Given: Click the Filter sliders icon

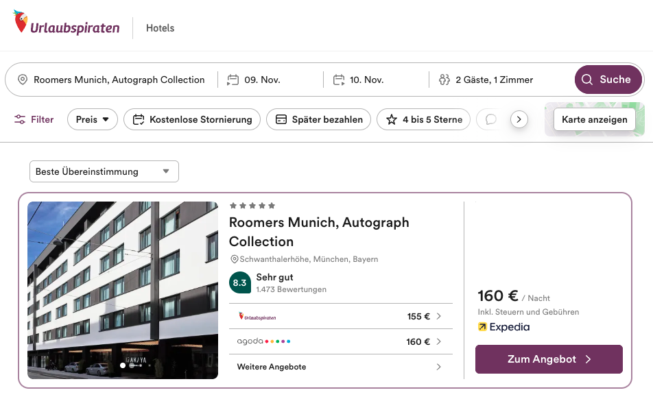Looking at the screenshot, I should coord(20,119).
